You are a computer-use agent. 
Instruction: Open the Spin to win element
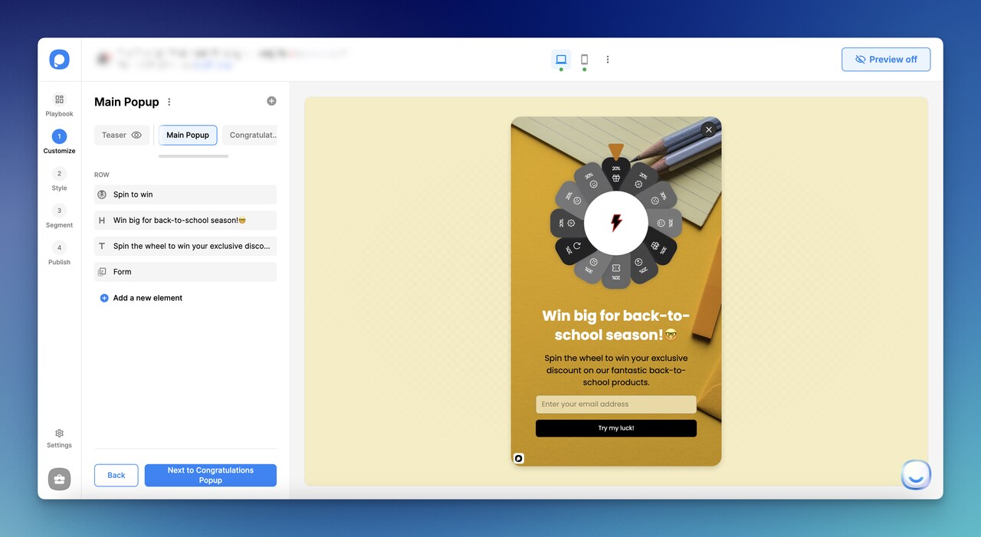point(185,195)
